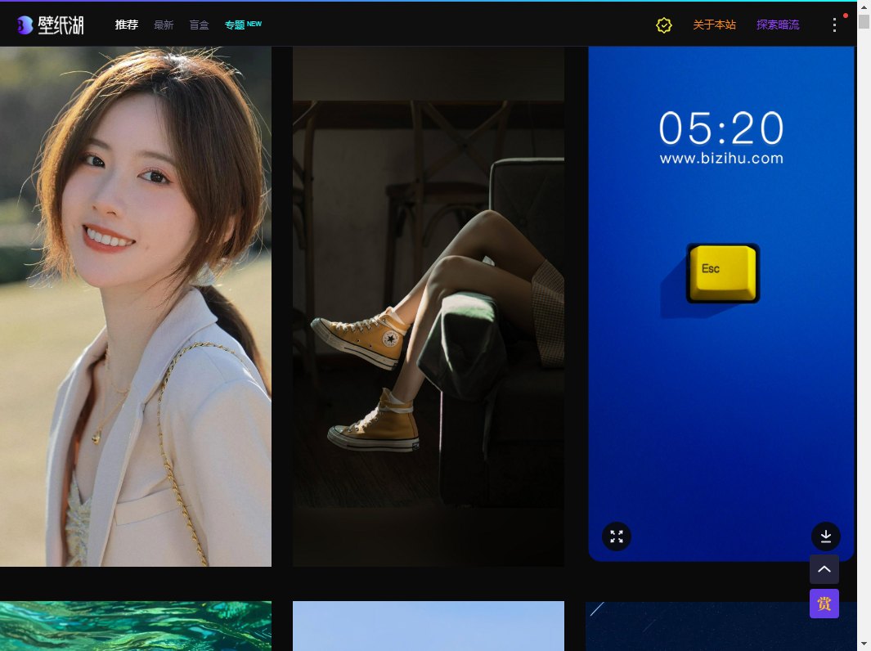Click the 壁纸湖 site logo
Viewport: 871px width, 651px height.
(x=50, y=25)
